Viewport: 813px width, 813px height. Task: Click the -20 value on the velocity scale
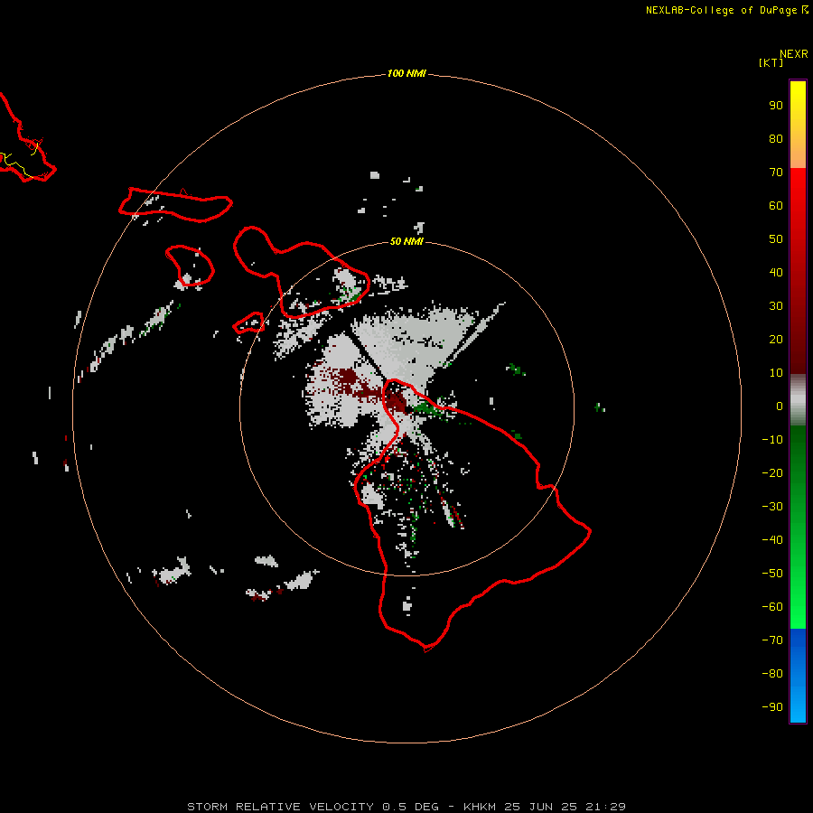tap(772, 473)
